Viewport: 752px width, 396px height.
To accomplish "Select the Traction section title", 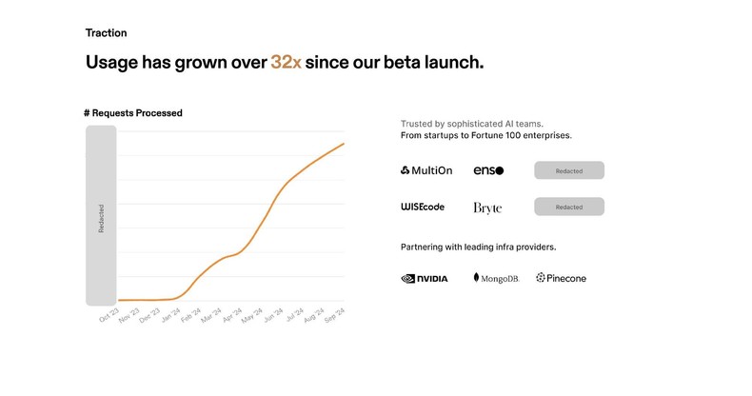I will coord(107,32).
